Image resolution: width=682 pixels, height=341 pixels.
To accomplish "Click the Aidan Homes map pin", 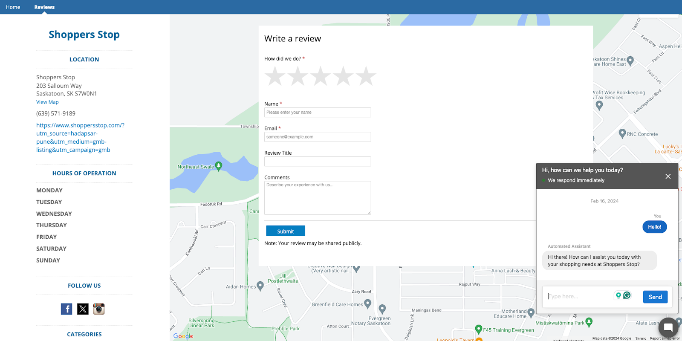I will pyautogui.click(x=260, y=286).
